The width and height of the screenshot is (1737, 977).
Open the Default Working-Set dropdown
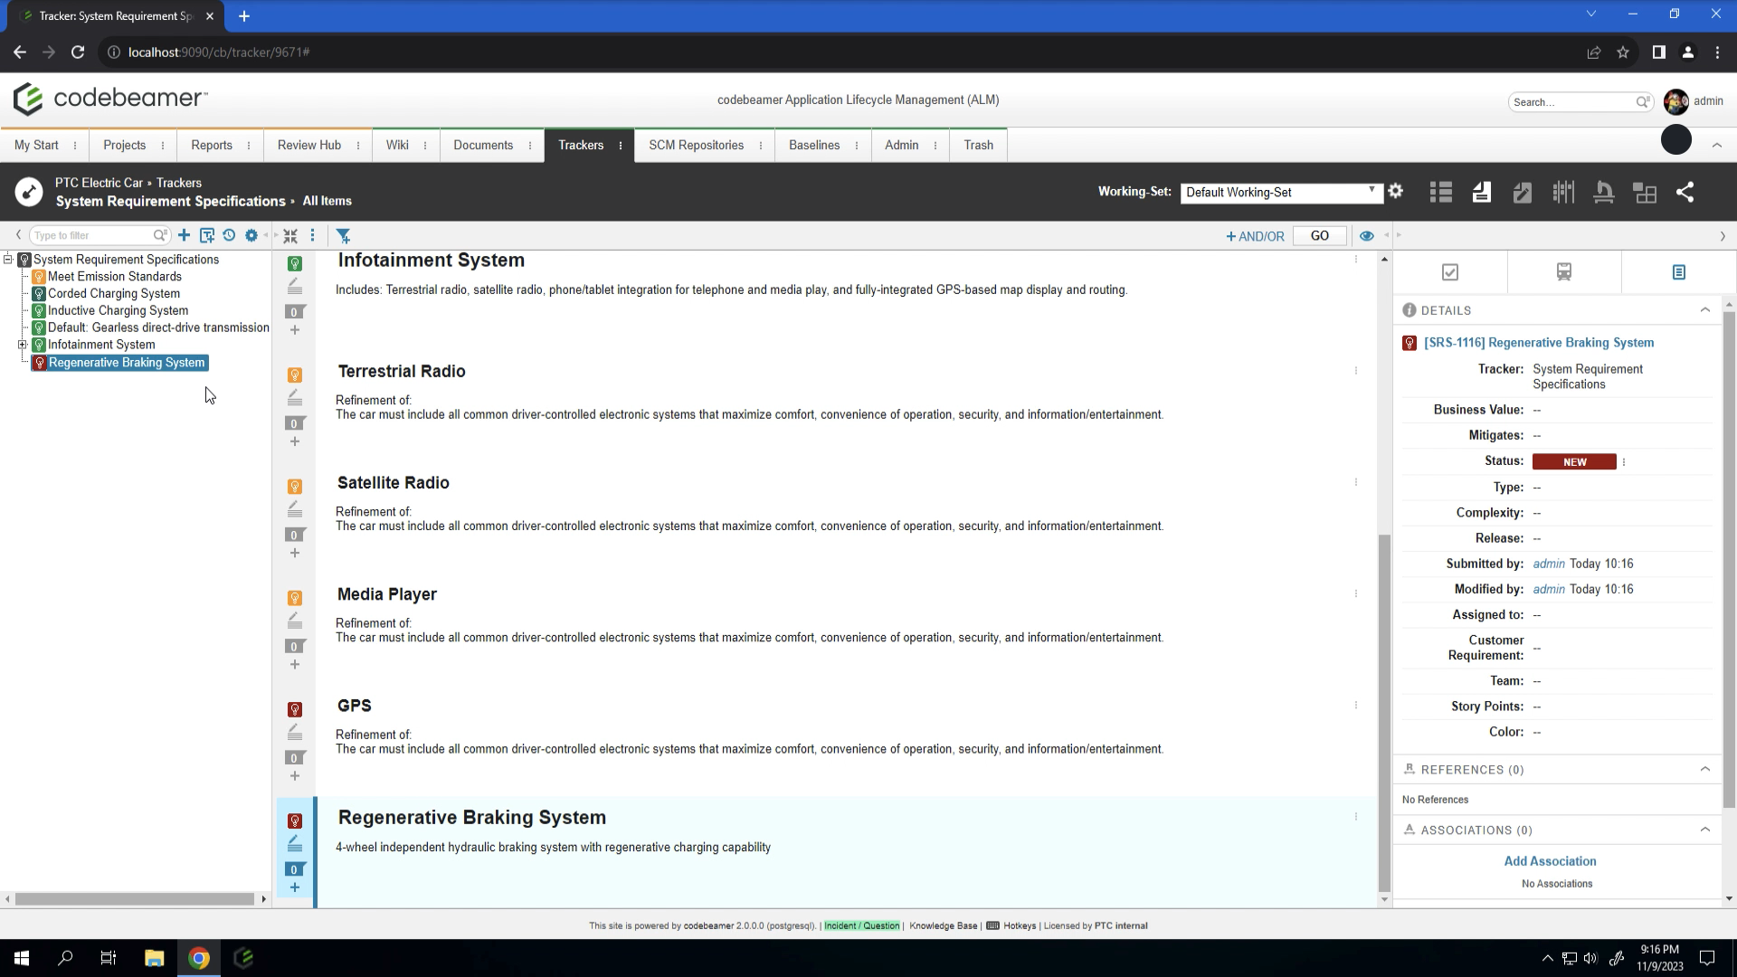pos(1281,193)
